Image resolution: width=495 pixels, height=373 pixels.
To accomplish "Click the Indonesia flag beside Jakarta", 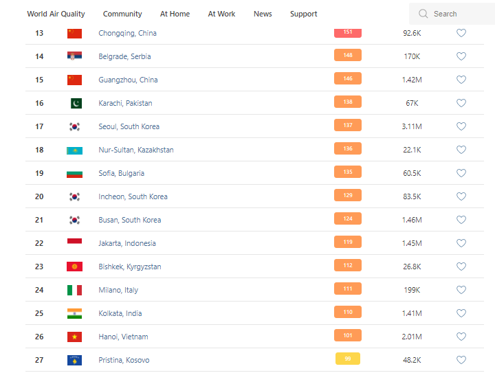I will pos(74,243).
